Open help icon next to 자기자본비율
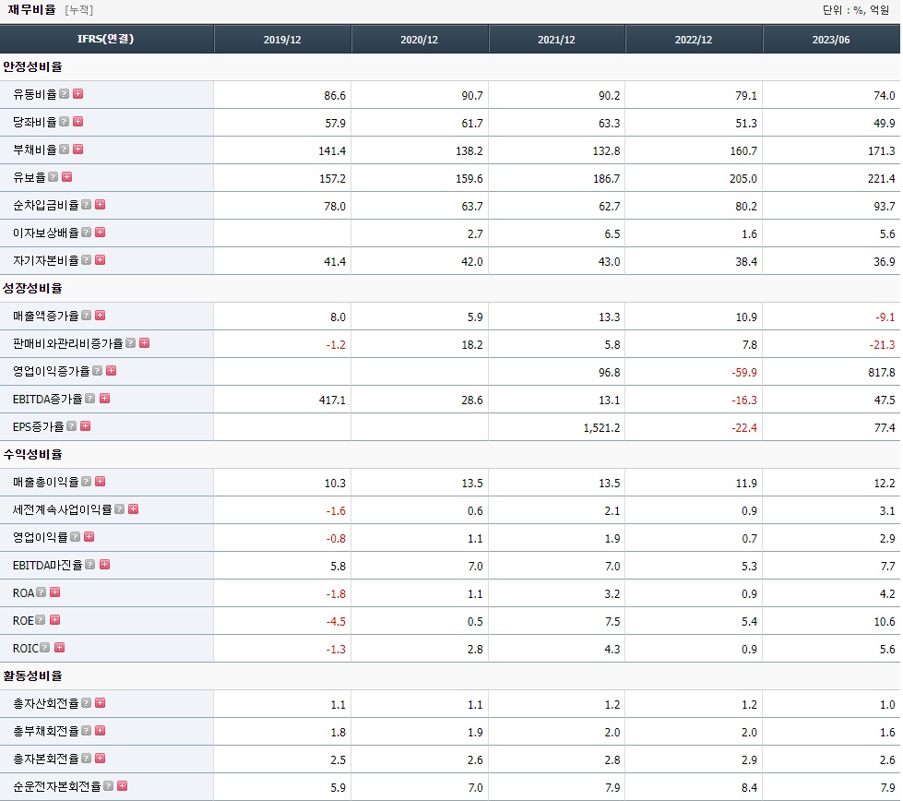Viewport: 903px width, 801px height. [x=87, y=260]
